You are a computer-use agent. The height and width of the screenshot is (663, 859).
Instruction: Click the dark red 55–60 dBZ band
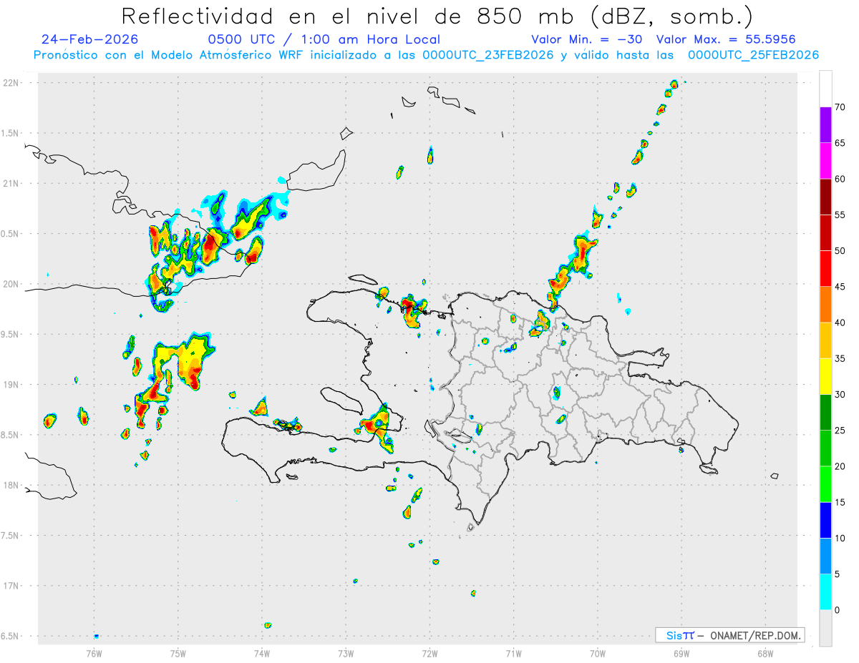825,197
